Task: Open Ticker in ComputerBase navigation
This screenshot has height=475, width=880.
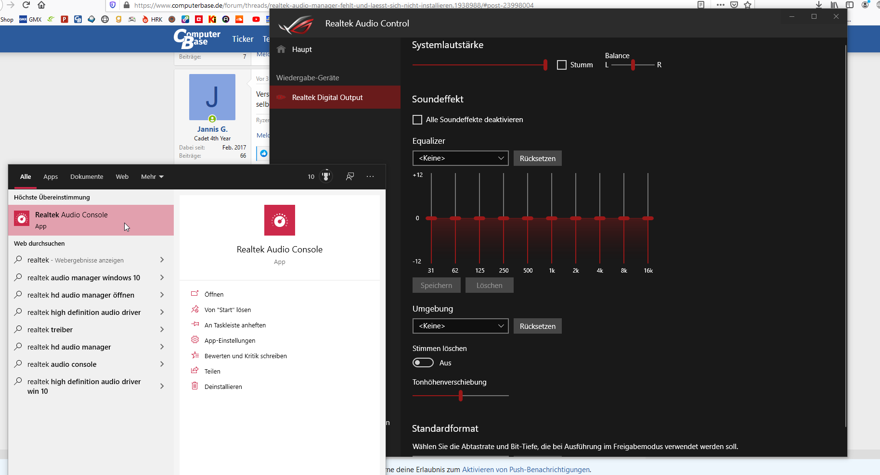Action: [243, 39]
